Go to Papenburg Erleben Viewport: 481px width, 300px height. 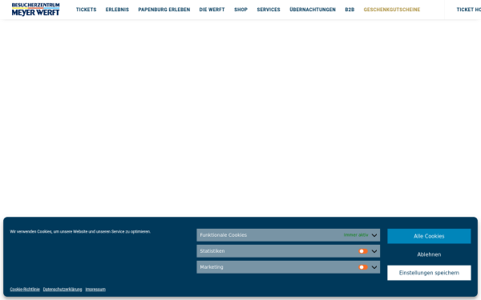(x=164, y=10)
